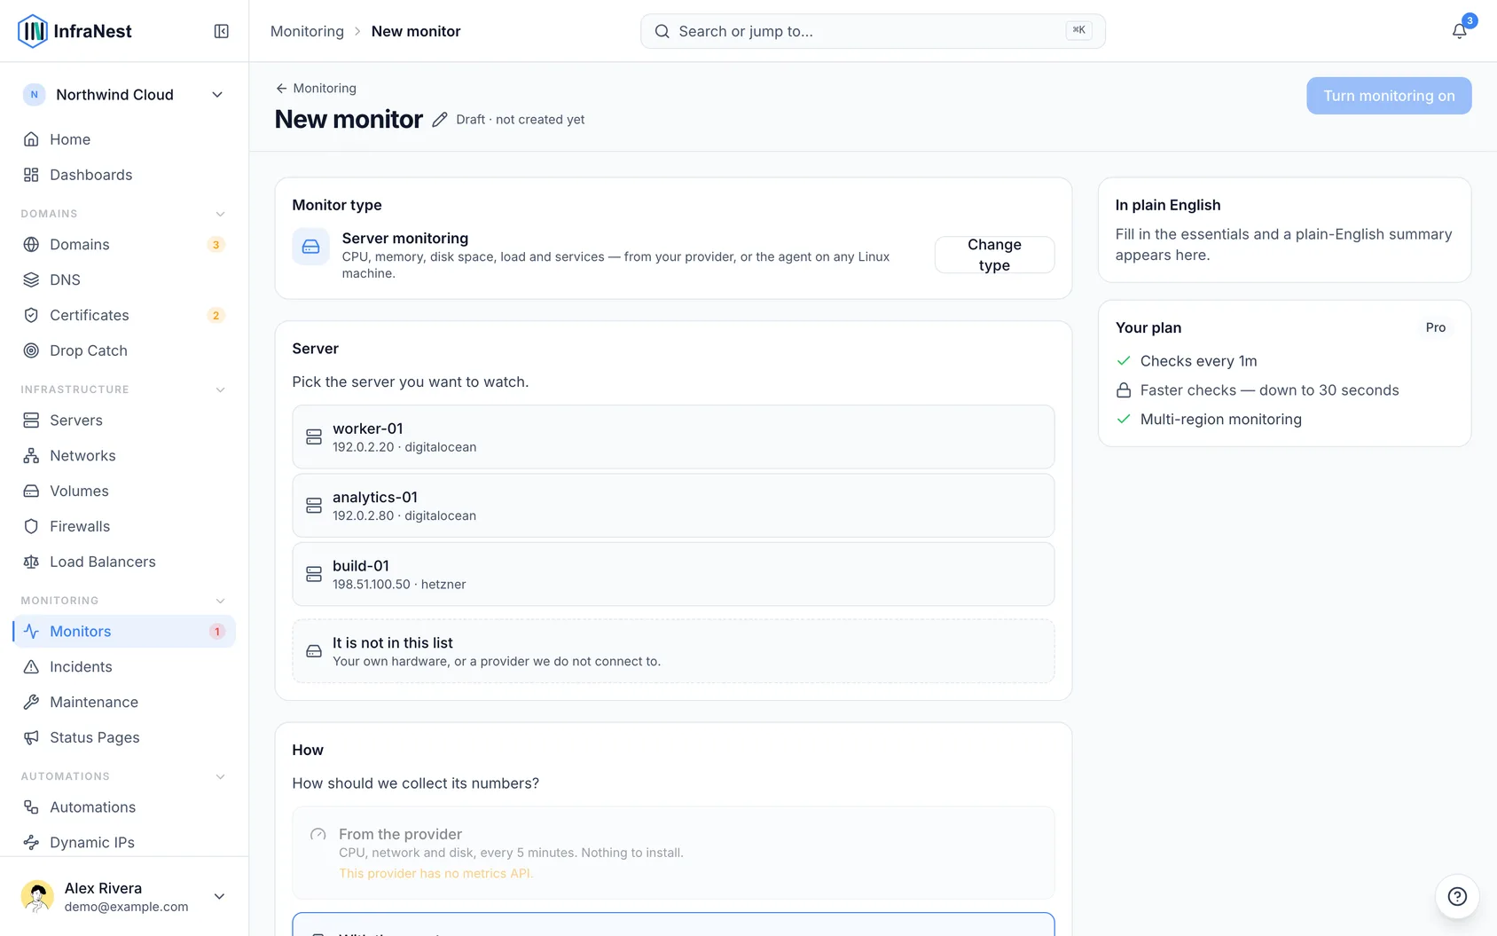Click the Servers icon in sidebar

tap(31, 420)
